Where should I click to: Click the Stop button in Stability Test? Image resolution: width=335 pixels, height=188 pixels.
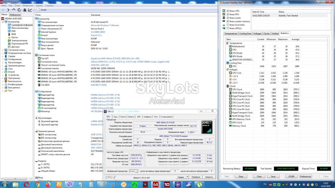[x=241, y=177]
